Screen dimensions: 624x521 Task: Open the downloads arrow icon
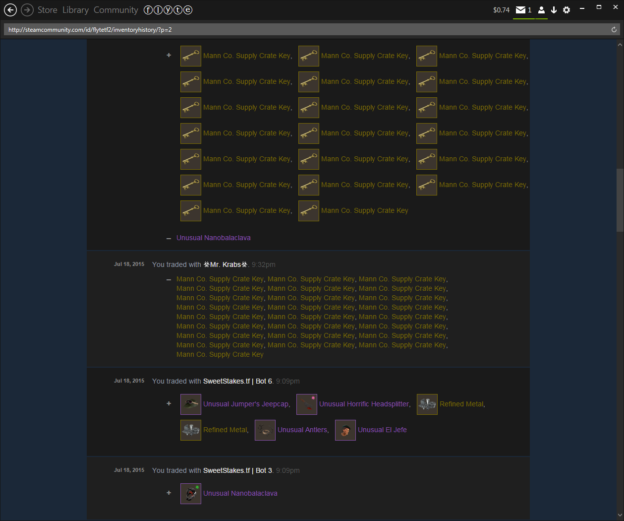(554, 10)
